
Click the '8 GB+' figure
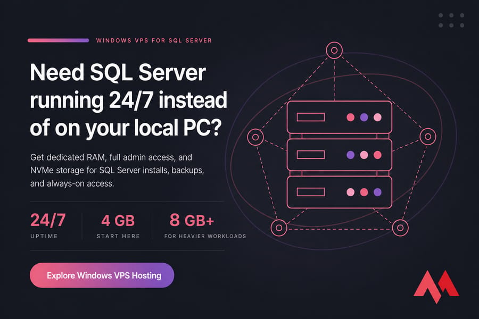[192, 220]
